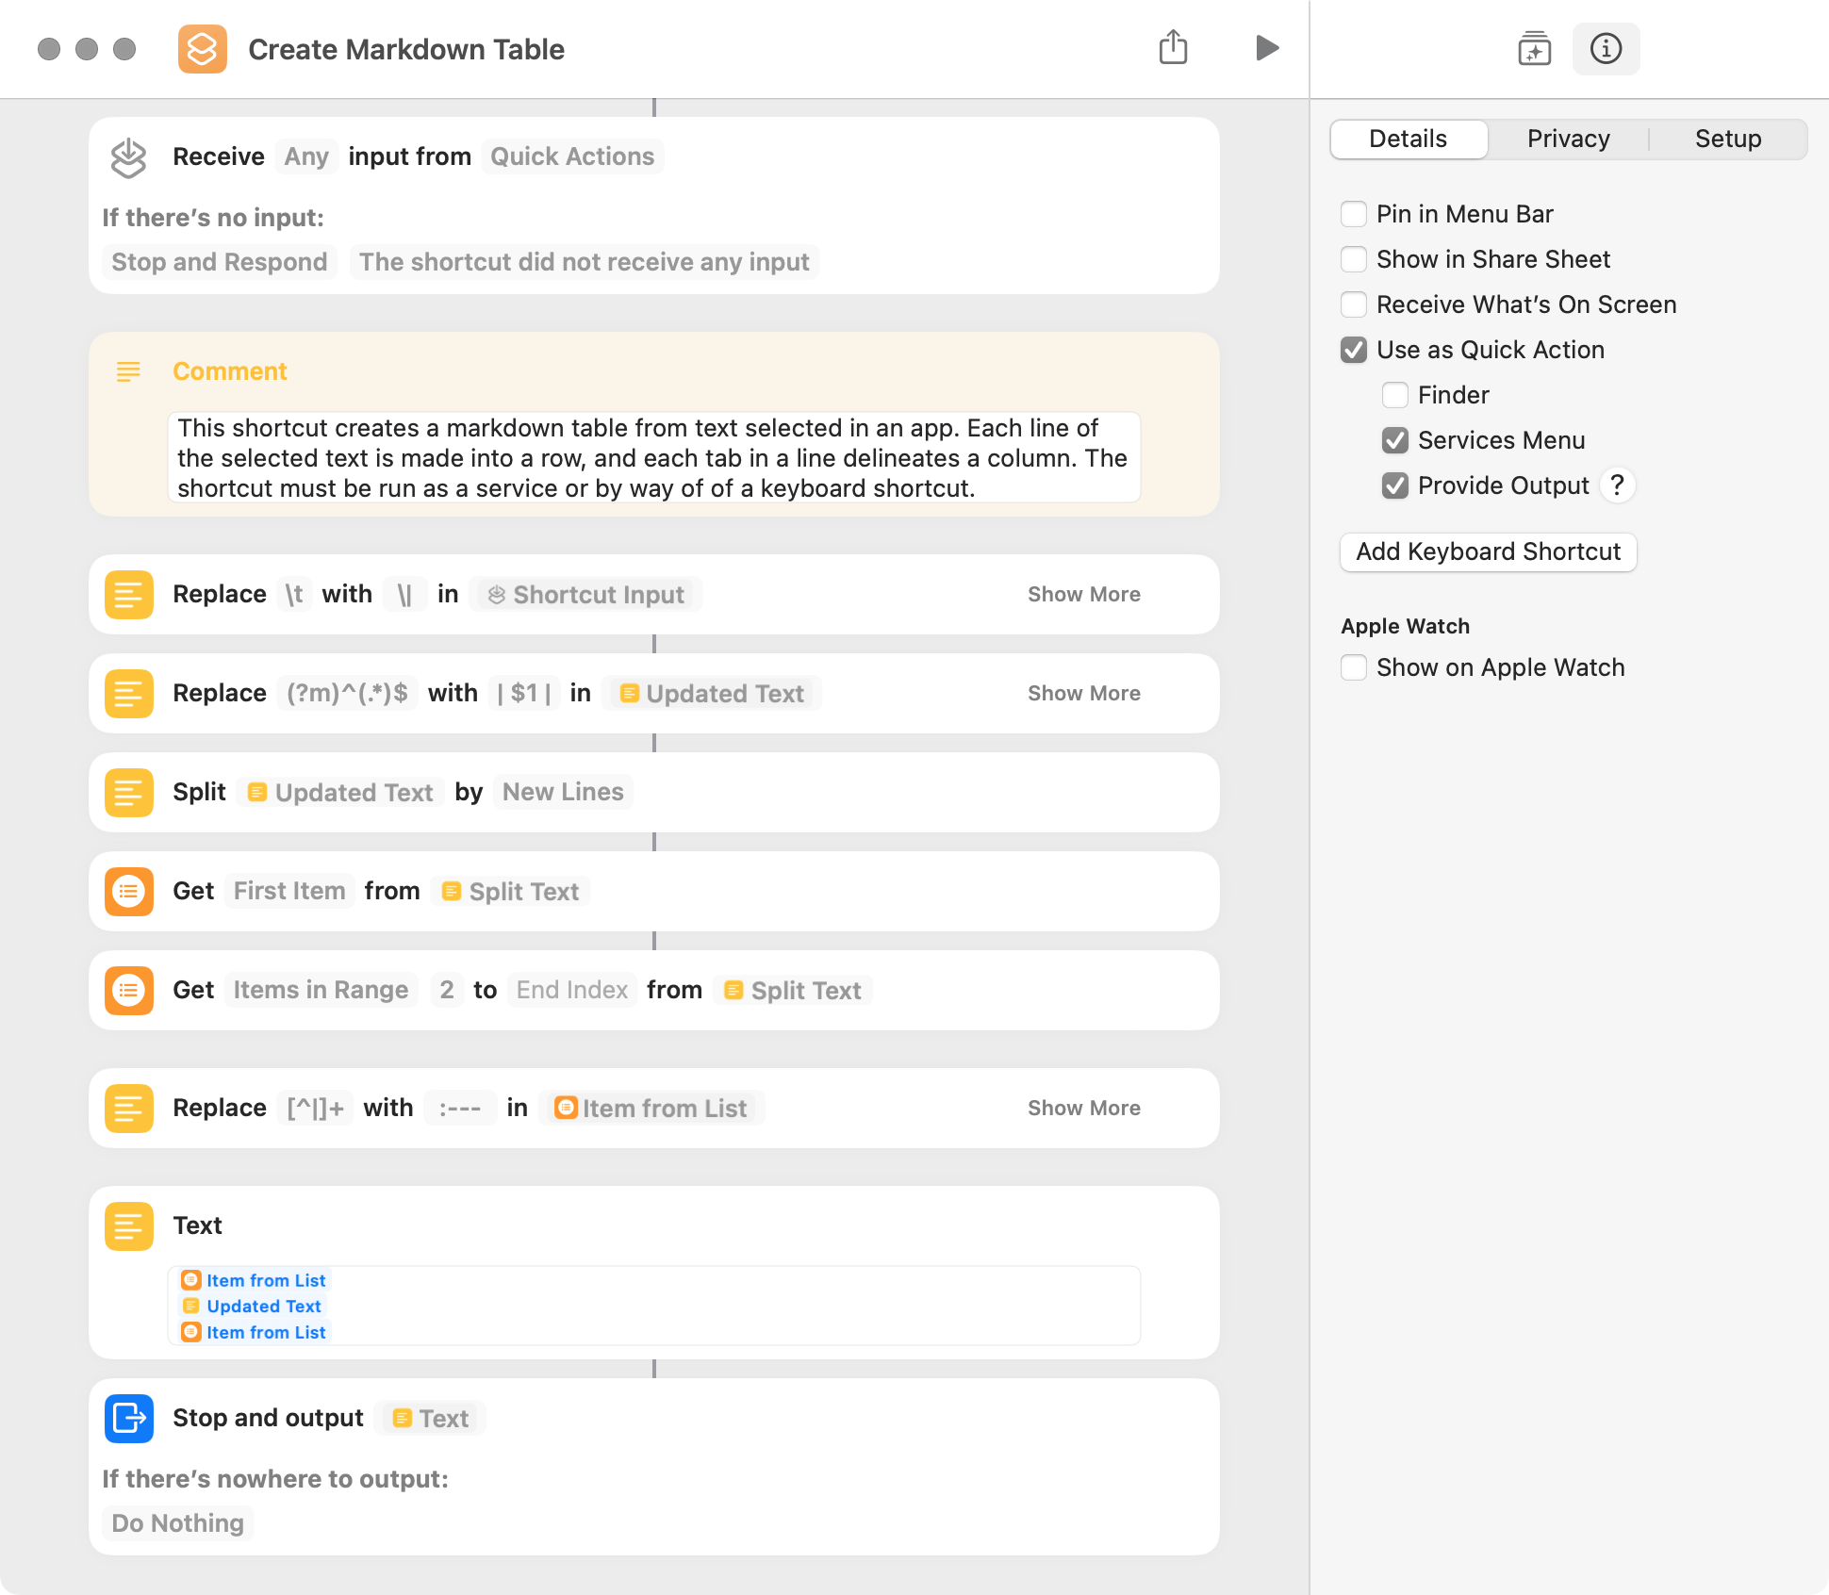Click the Split Text action icon

(129, 792)
